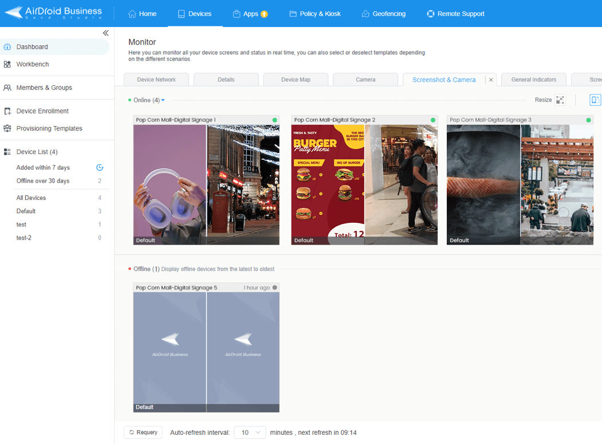This screenshot has height=444, width=602.
Task: Switch to the Device Map tab
Action: (296, 80)
